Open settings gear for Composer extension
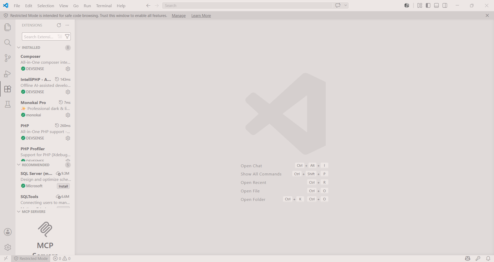Viewport: 494px width, 262px height. 68,69
